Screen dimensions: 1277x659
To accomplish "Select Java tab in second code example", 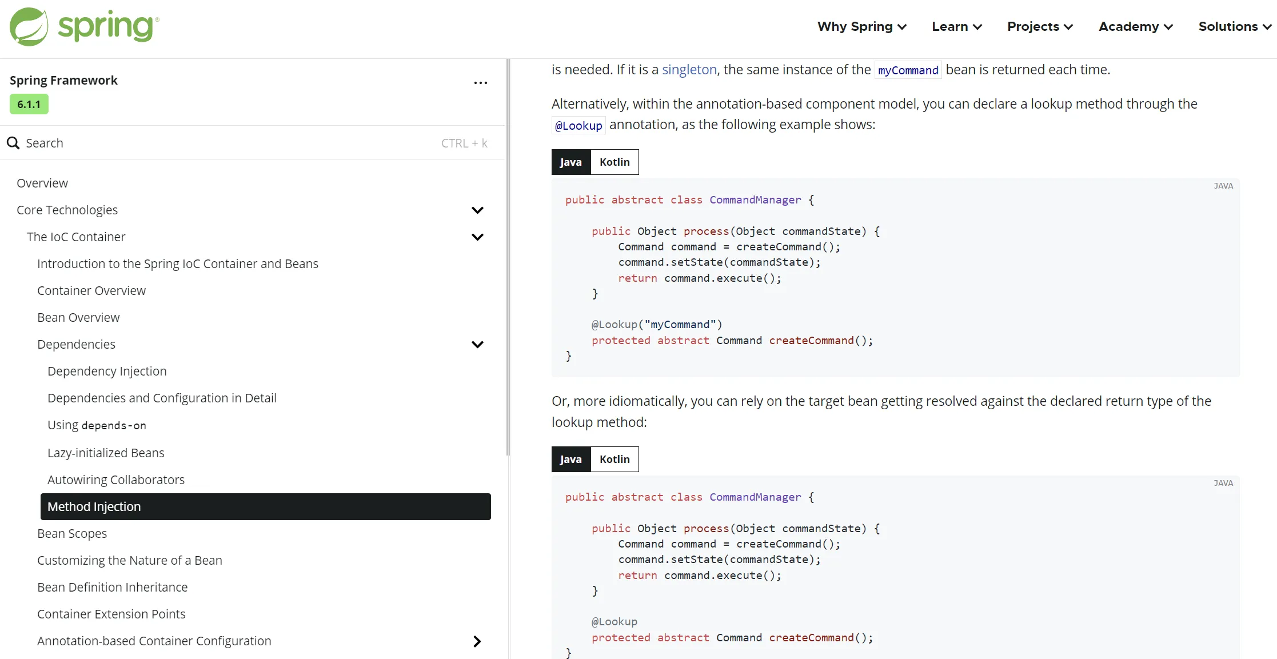I will pos(570,460).
